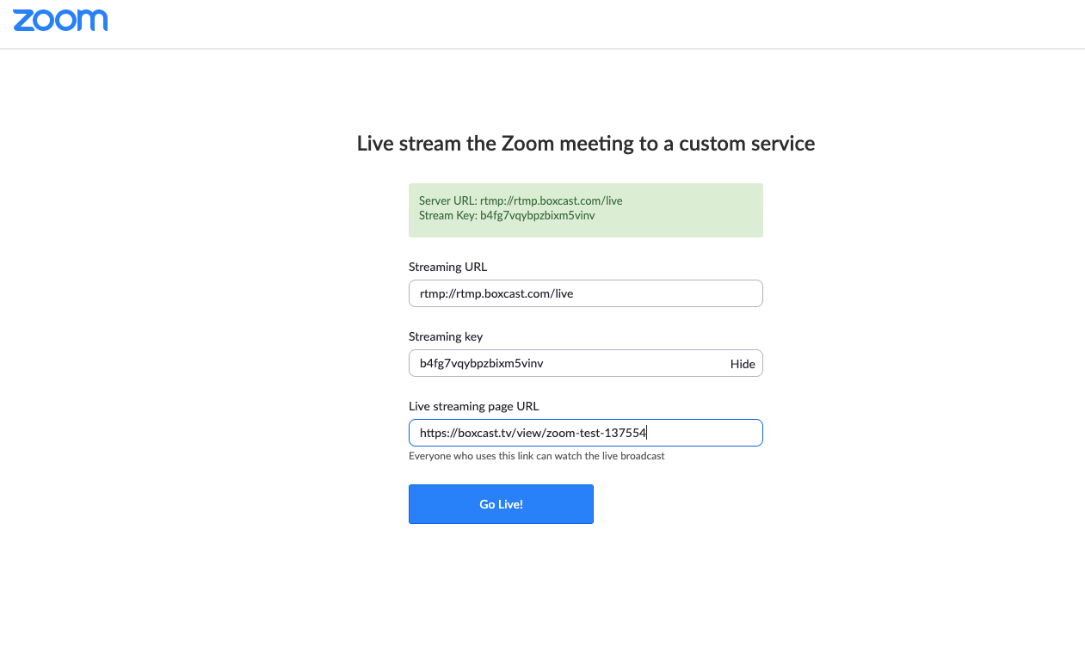The height and width of the screenshot is (653, 1085).
Task: Click the helper text below page URL field
Action: pos(536,456)
